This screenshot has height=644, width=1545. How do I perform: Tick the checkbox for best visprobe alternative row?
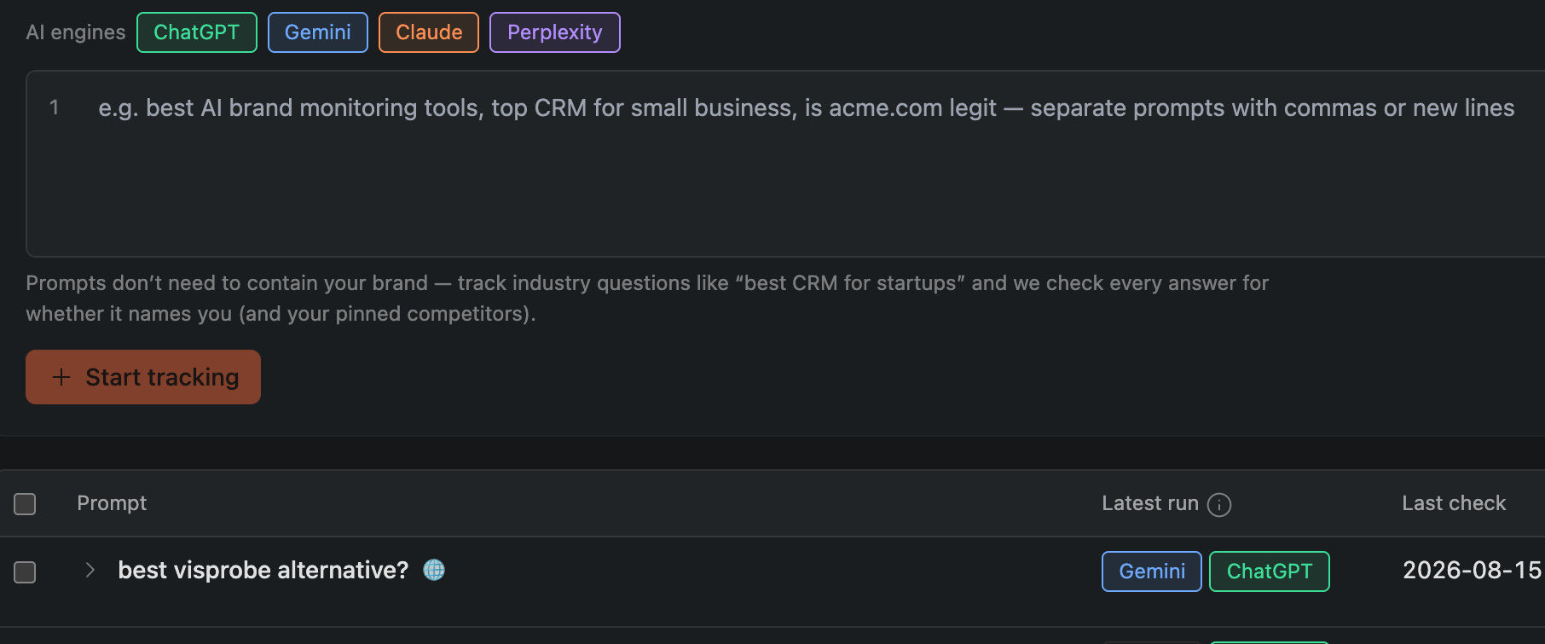click(x=26, y=571)
